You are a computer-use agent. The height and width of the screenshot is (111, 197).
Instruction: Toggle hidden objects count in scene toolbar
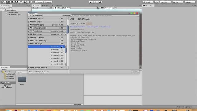[x=68, y=8]
